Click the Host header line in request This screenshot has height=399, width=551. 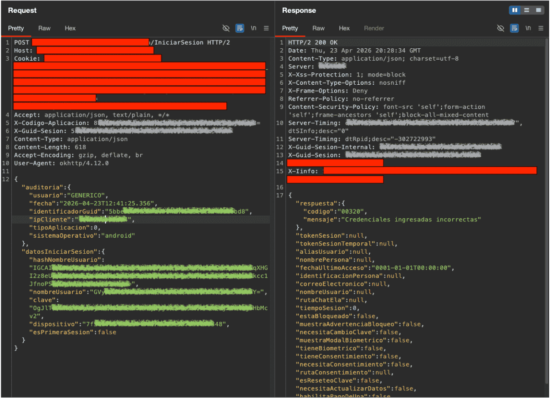coord(84,51)
